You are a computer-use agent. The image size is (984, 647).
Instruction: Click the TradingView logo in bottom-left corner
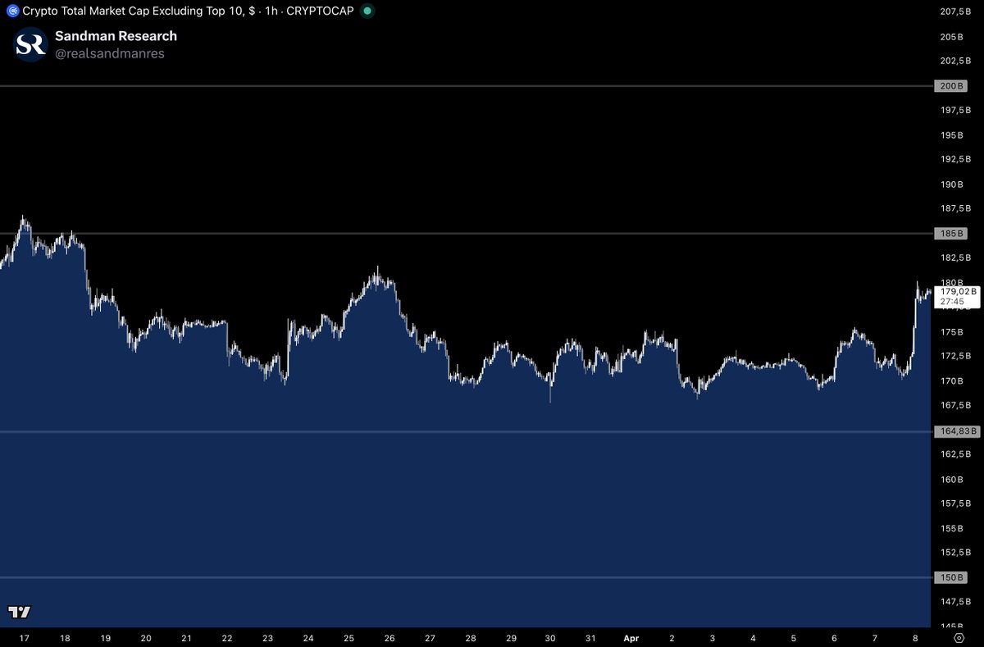tap(19, 612)
